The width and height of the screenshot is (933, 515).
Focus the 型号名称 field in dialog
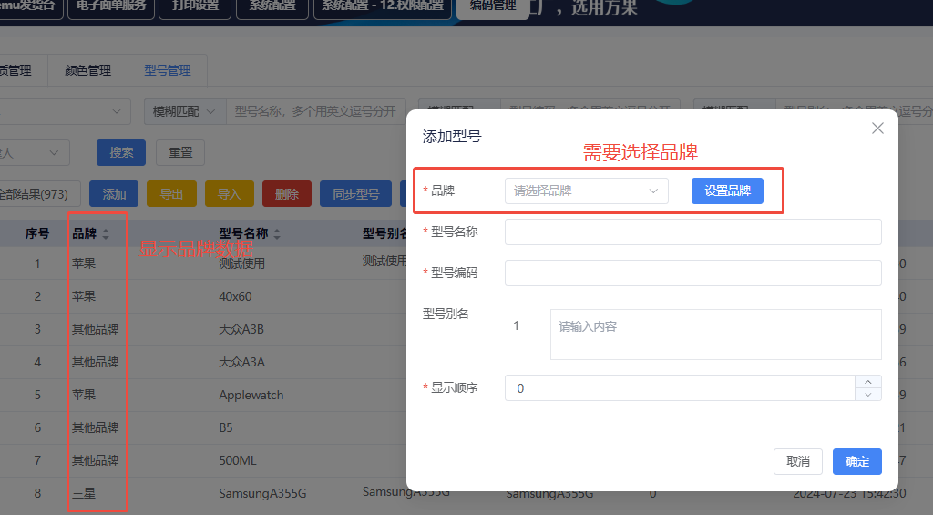pos(692,232)
